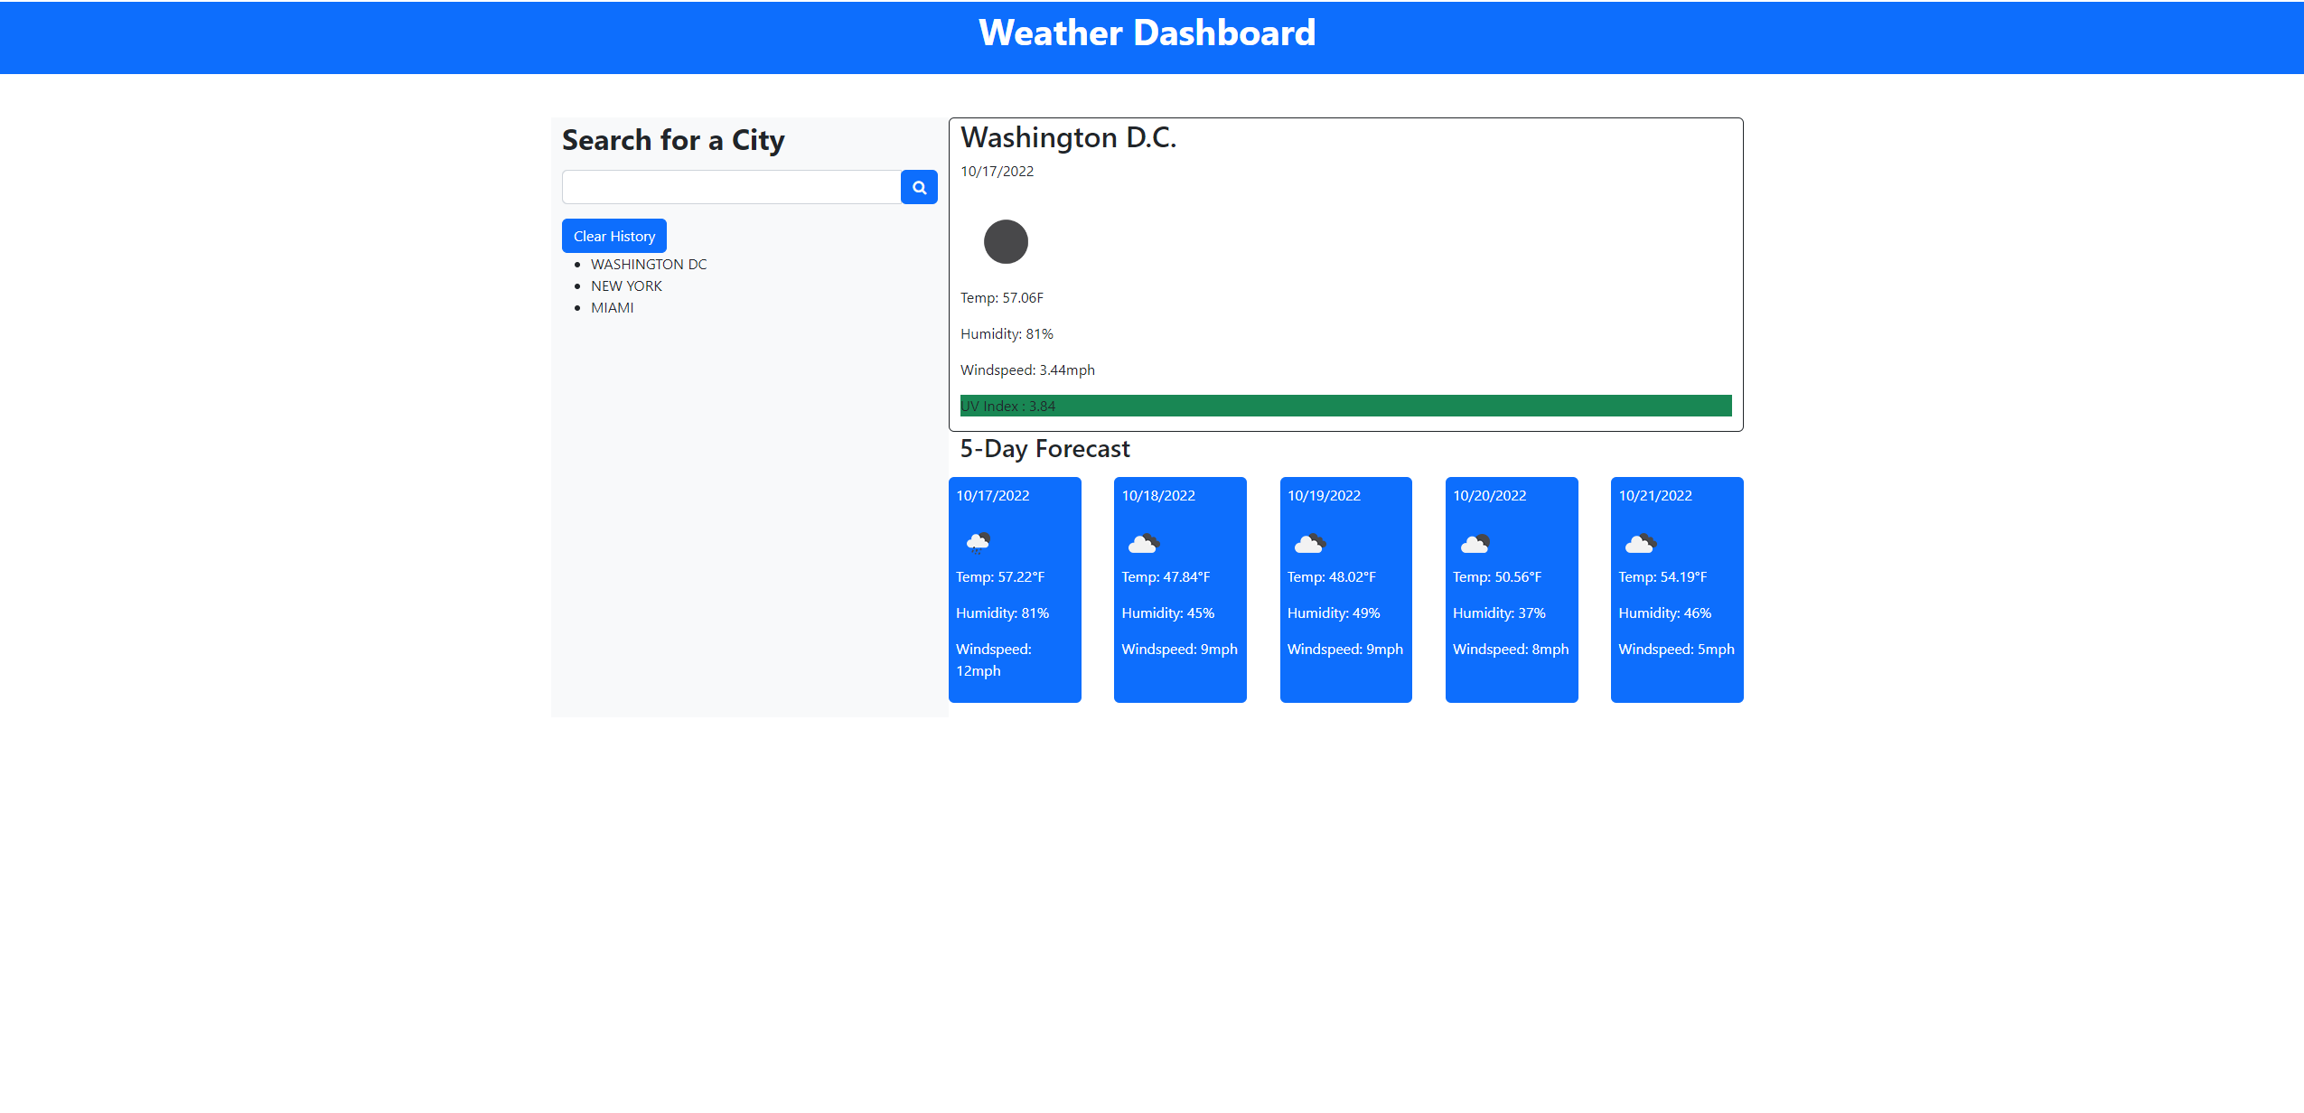Open NEW YORK weather from the history list

(626, 285)
